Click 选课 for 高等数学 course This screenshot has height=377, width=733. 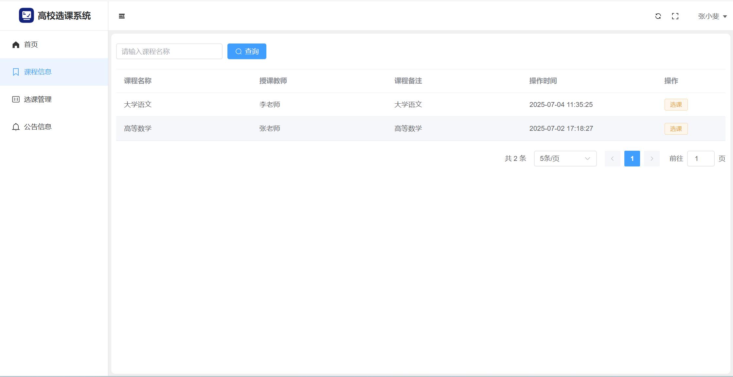click(676, 129)
